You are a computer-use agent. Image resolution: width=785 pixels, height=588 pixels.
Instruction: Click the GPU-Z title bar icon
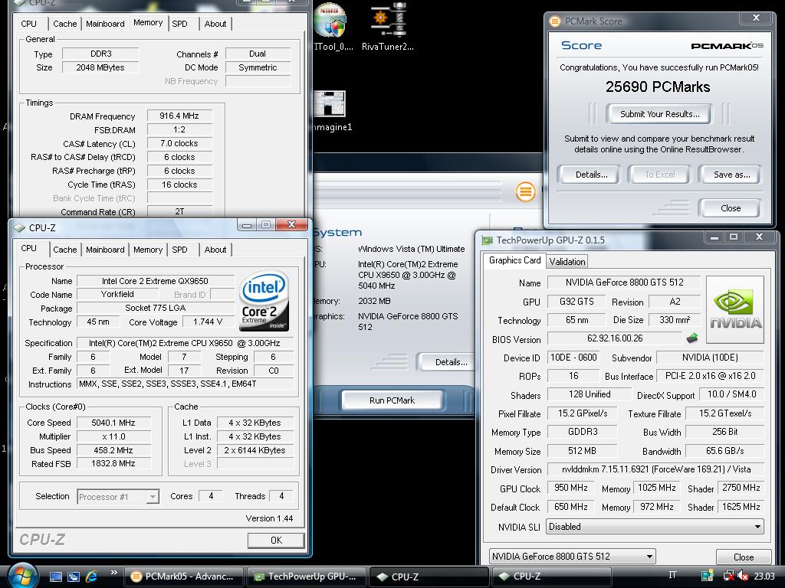tap(487, 240)
